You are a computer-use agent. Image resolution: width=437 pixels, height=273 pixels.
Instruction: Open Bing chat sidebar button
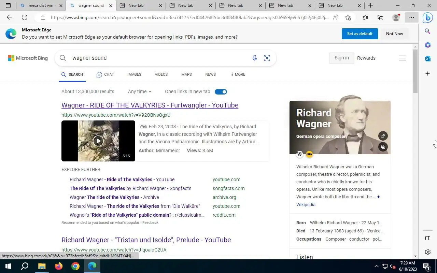pyautogui.click(x=427, y=17)
